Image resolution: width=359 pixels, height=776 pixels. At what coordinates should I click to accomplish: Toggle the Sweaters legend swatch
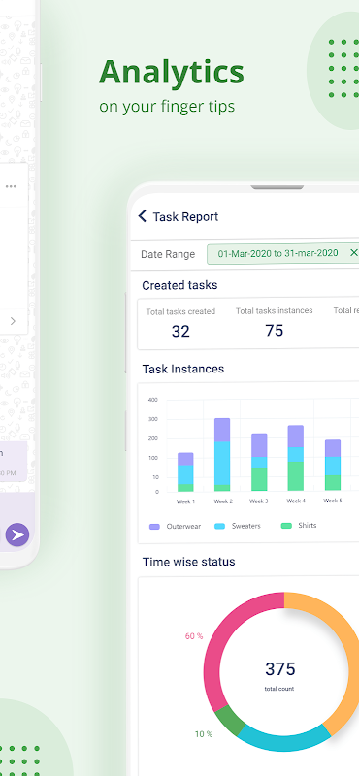pos(220,526)
